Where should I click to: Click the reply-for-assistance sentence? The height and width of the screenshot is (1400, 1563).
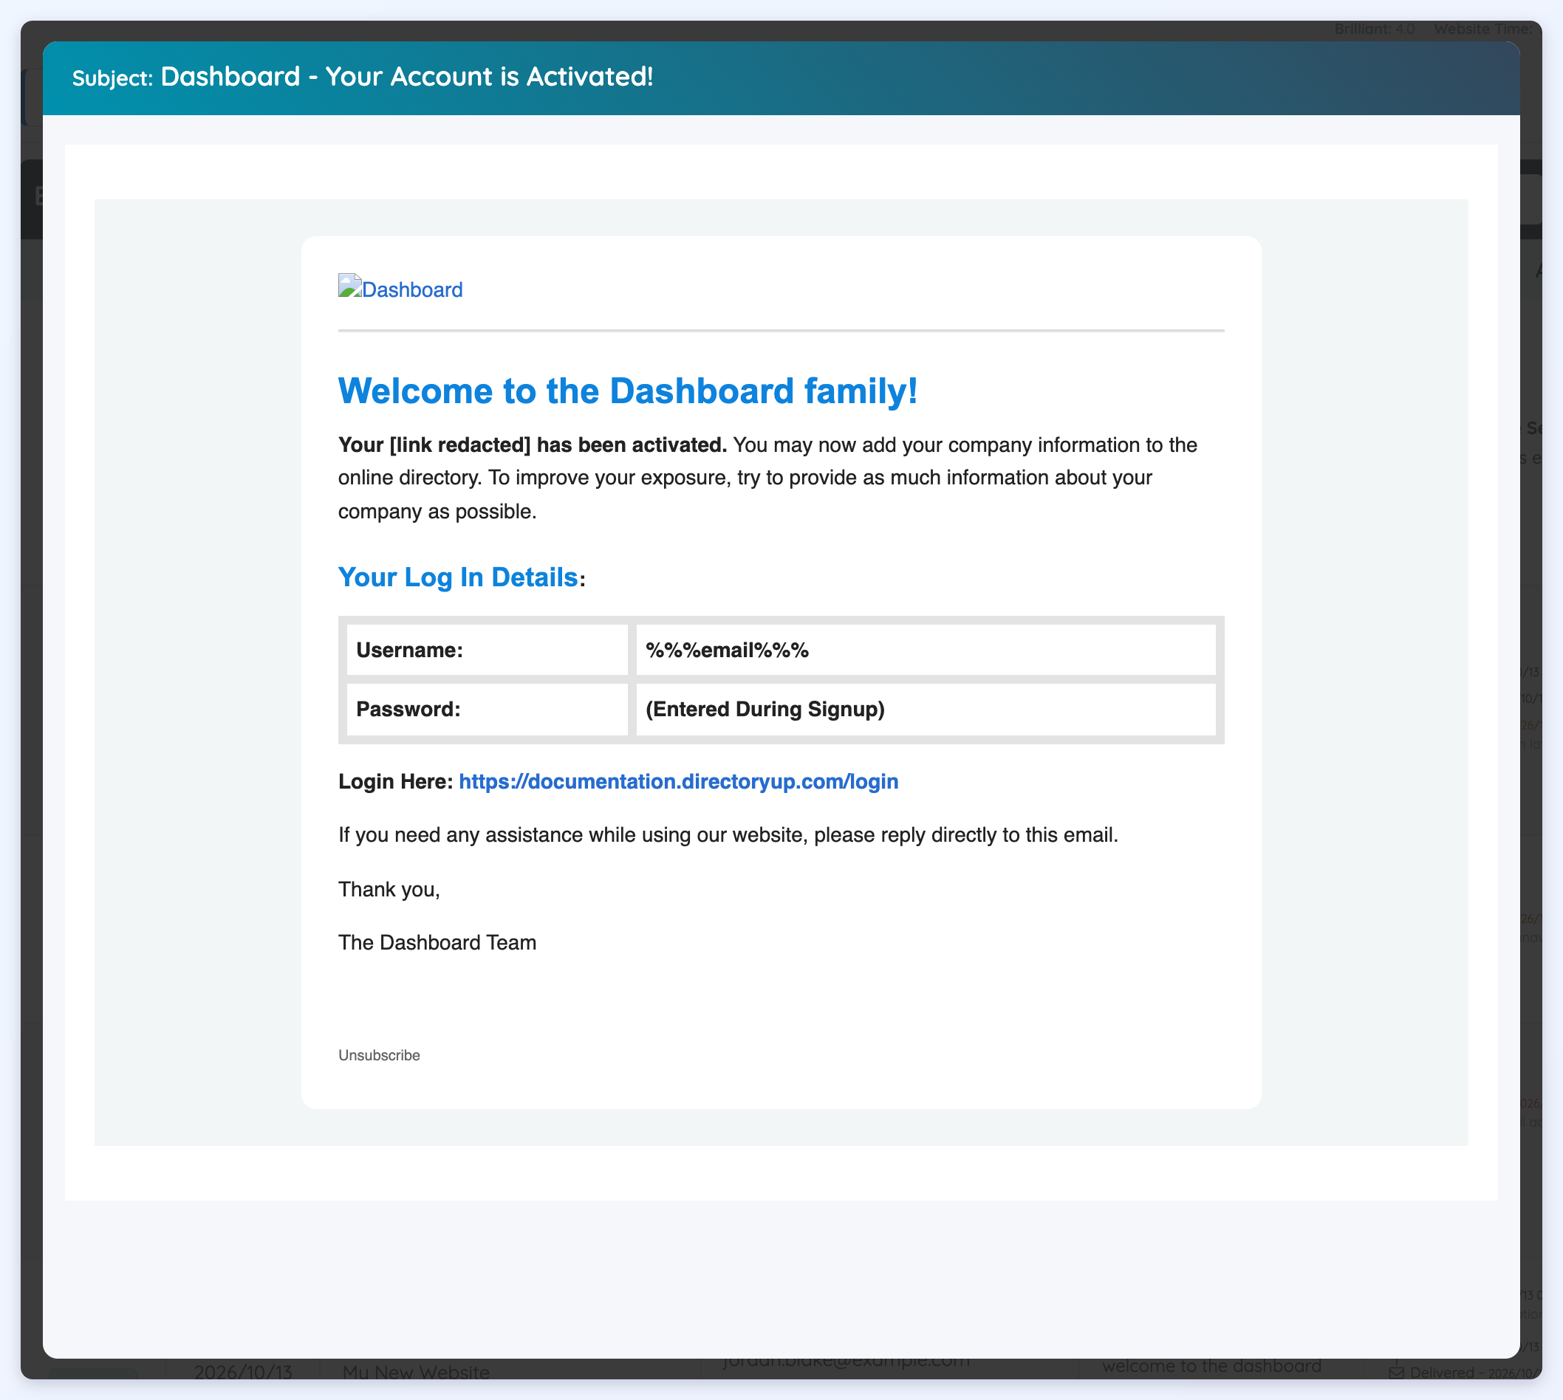(728, 835)
